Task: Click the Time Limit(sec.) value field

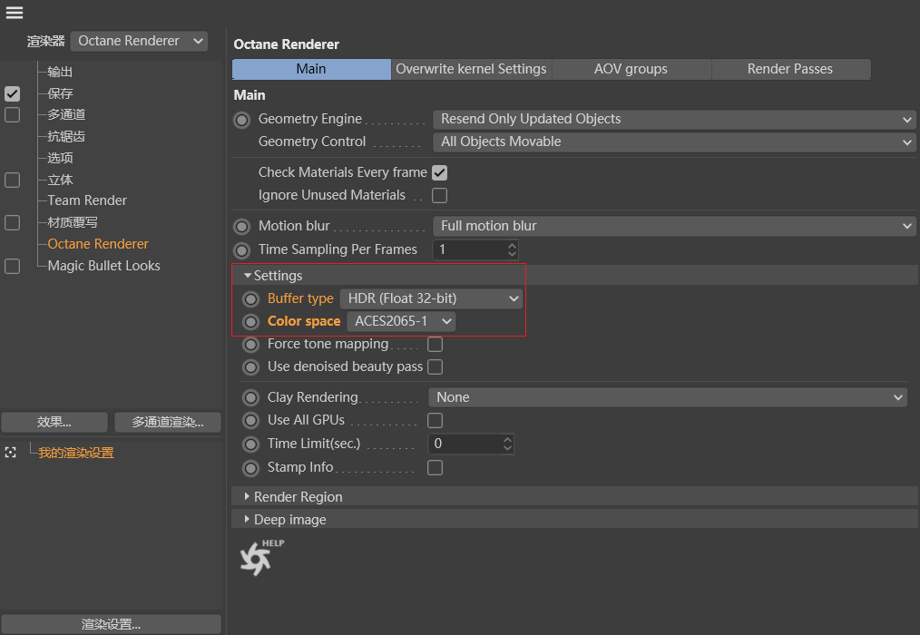Action: pyautogui.click(x=465, y=444)
